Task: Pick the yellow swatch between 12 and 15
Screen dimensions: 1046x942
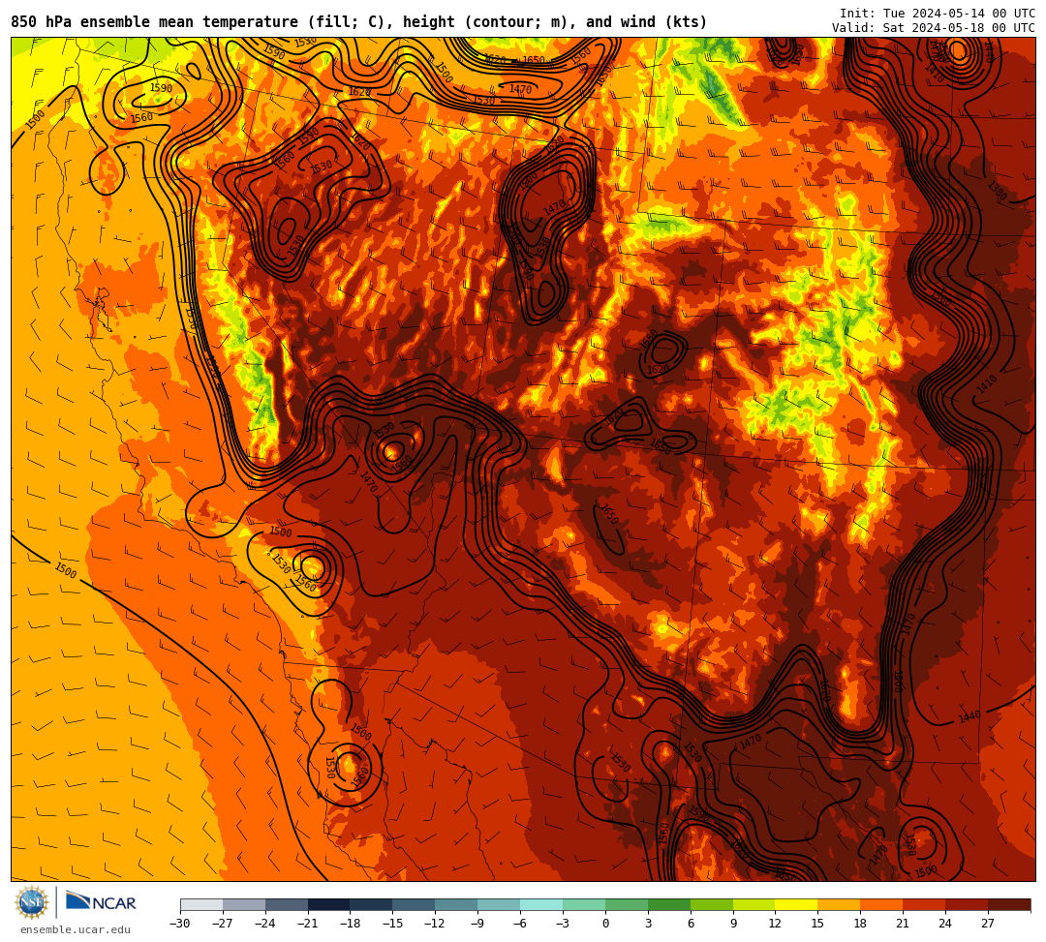Action: (x=797, y=904)
